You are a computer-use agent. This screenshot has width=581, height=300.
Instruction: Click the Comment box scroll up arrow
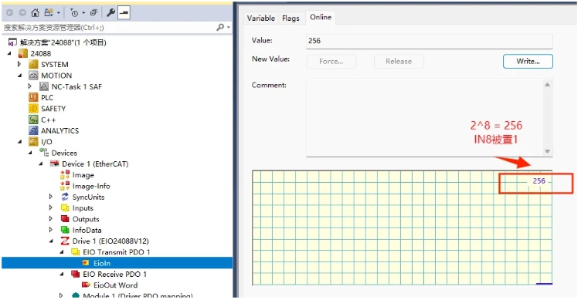547,85
